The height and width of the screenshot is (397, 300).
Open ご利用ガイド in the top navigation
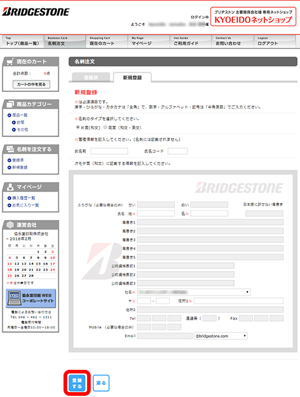[x=191, y=41]
